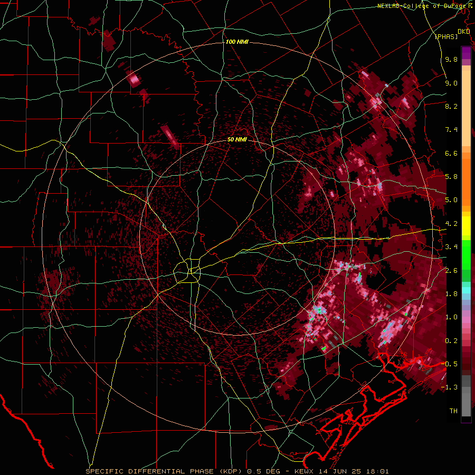The height and width of the screenshot is (475, 475).
Task: Click the 1.8 value on the color scale
Action: pos(451,294)
